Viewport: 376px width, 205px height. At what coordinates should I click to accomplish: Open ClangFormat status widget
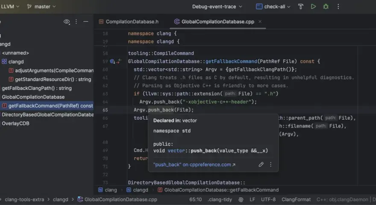[x=296, y=200]
